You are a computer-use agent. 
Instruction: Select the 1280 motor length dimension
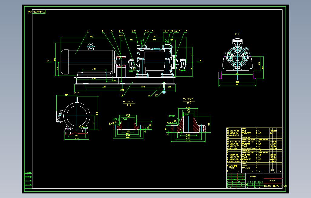[x=91, y=37]
